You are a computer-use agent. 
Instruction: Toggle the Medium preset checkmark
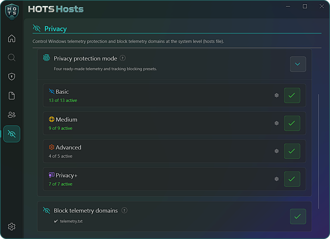tap(292, 123)
